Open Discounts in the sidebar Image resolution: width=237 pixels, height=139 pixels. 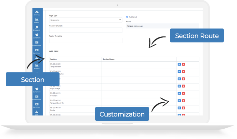pos(37,28)
